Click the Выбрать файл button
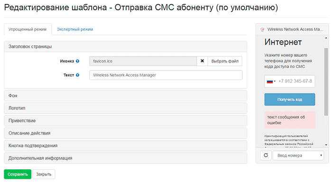This screenshot has height=183, width=332. point(225,61)
